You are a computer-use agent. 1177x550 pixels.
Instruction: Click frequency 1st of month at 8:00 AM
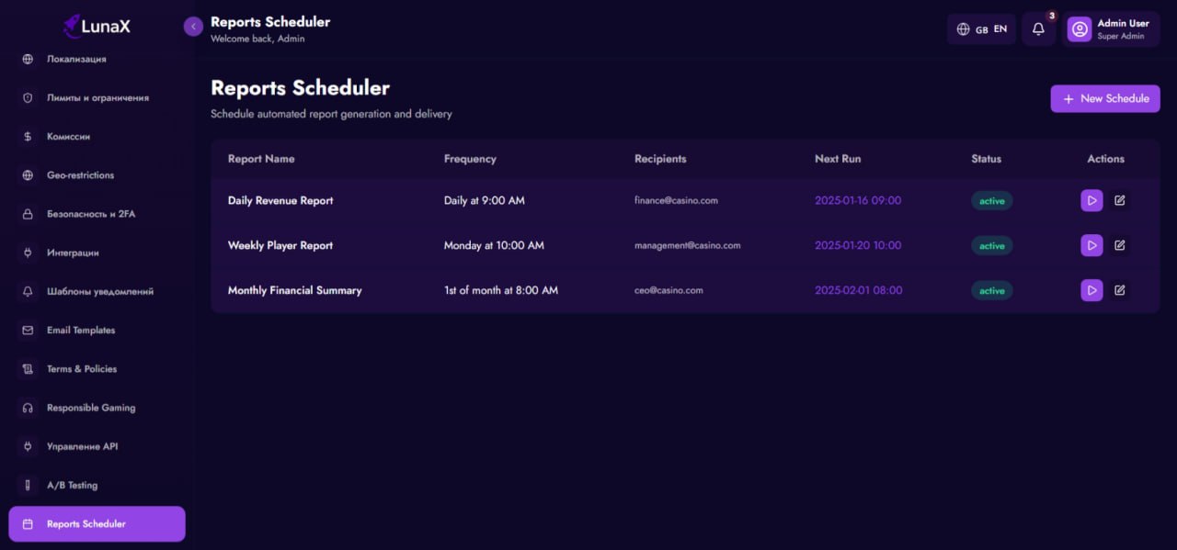tap(501, 290)
